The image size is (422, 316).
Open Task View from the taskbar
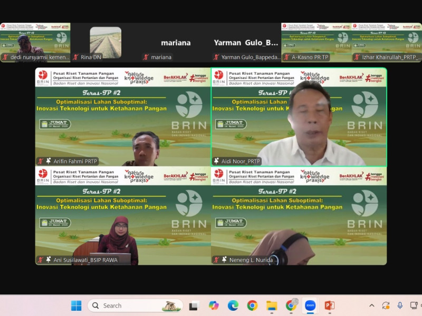tap(194, 305)
